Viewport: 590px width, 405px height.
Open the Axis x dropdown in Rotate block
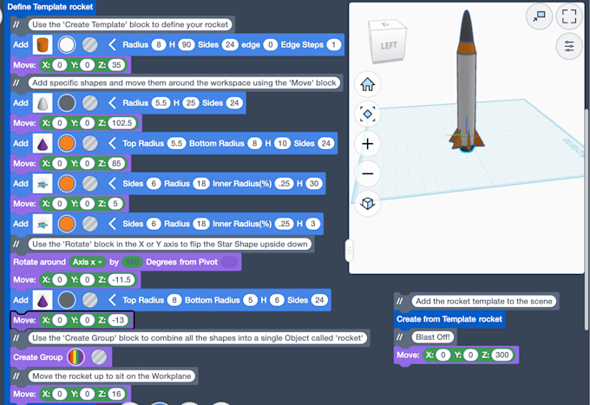point(88,262)
